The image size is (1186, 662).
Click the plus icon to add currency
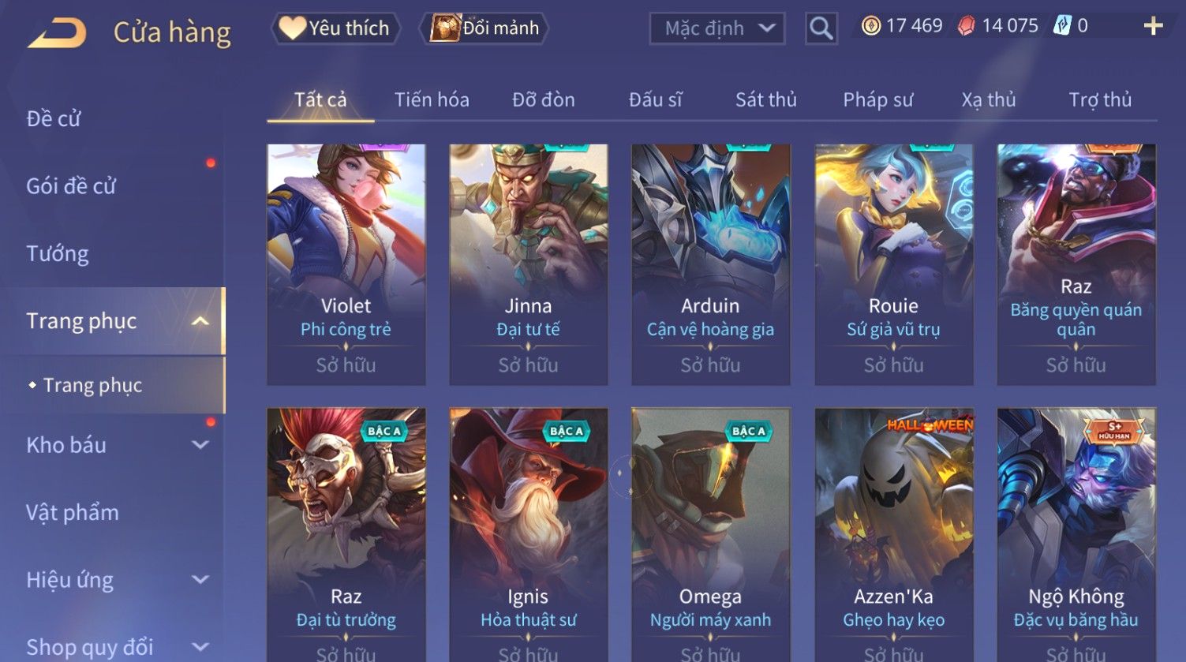coord(1153,26)
